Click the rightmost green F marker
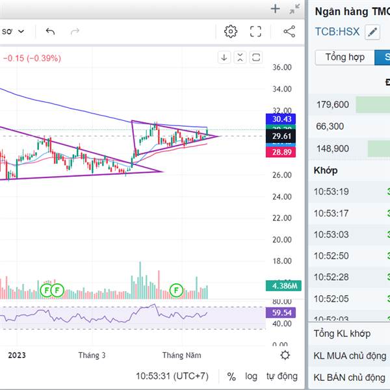 tap(175, 289)
